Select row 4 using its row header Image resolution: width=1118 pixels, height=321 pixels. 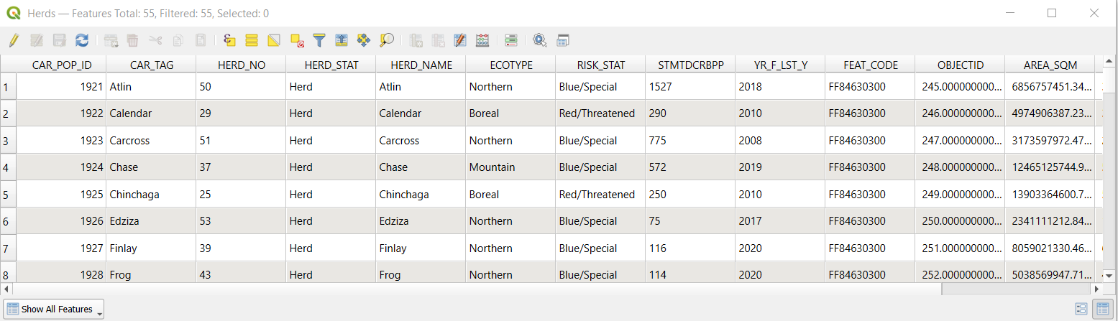(7, 167)
